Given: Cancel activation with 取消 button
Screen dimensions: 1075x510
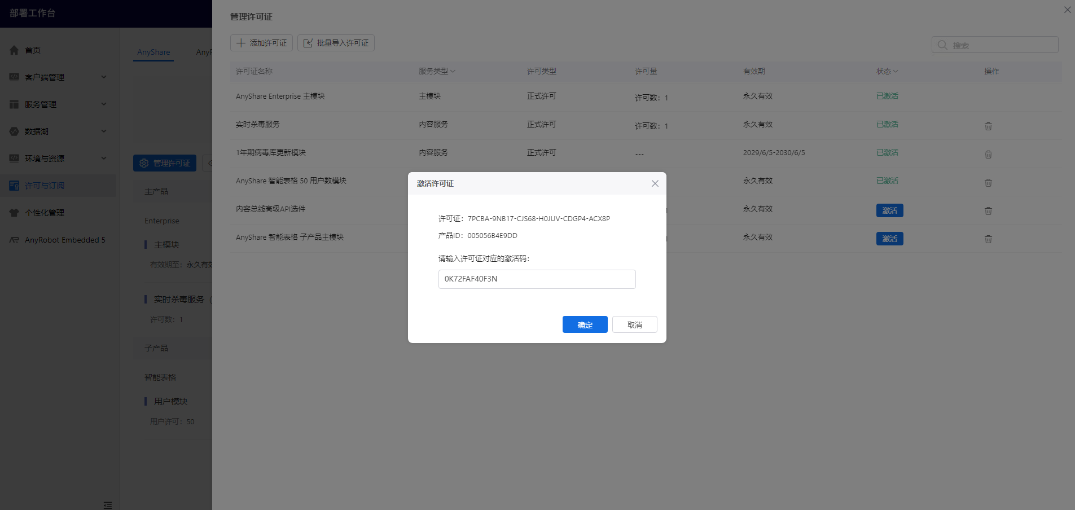Looking at the screenshot, I should coord(635,324).
